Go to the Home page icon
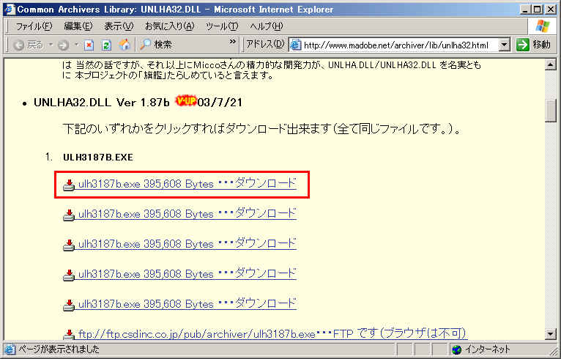This screenshot has height=359, width=561. coord(125,45)
